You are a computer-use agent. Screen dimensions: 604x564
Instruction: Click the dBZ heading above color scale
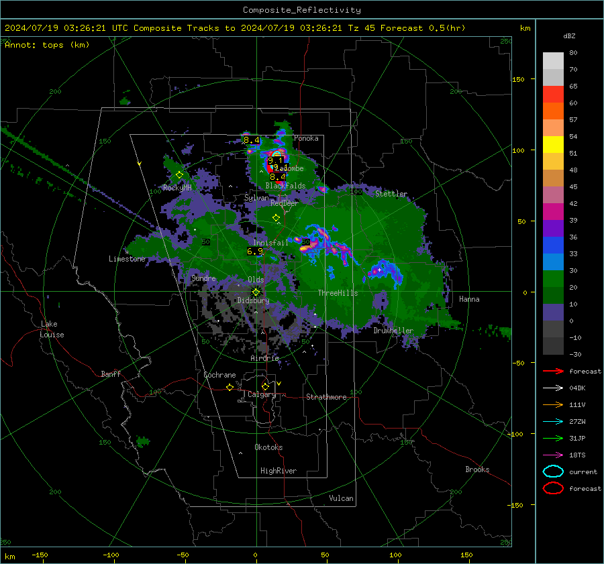[x=569, y=36]
